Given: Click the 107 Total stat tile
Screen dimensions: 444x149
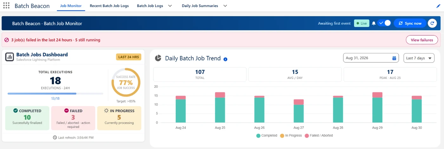Looking at the screenshot, I should coord(200,74).
